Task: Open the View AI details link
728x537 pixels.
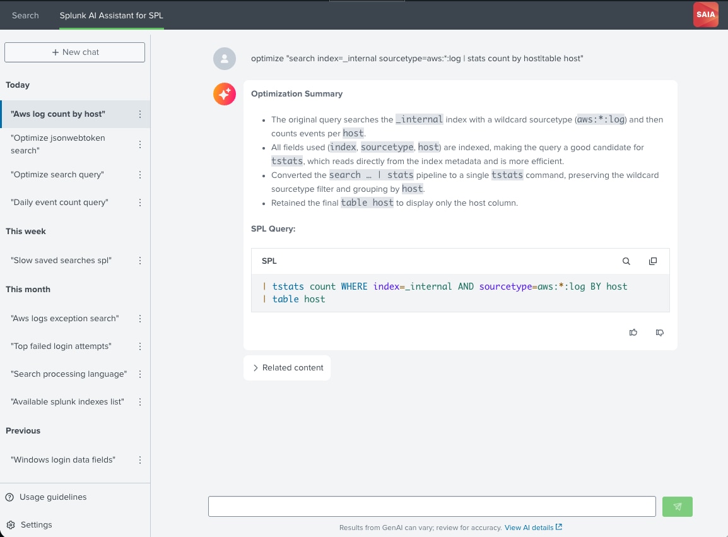Action: point(532,528)
